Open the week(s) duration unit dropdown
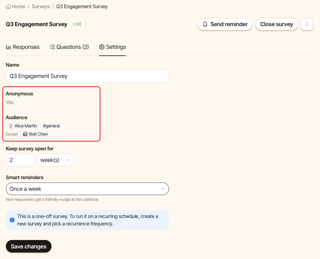The width and height of the screenshot is (320, 259). point(55,160)
